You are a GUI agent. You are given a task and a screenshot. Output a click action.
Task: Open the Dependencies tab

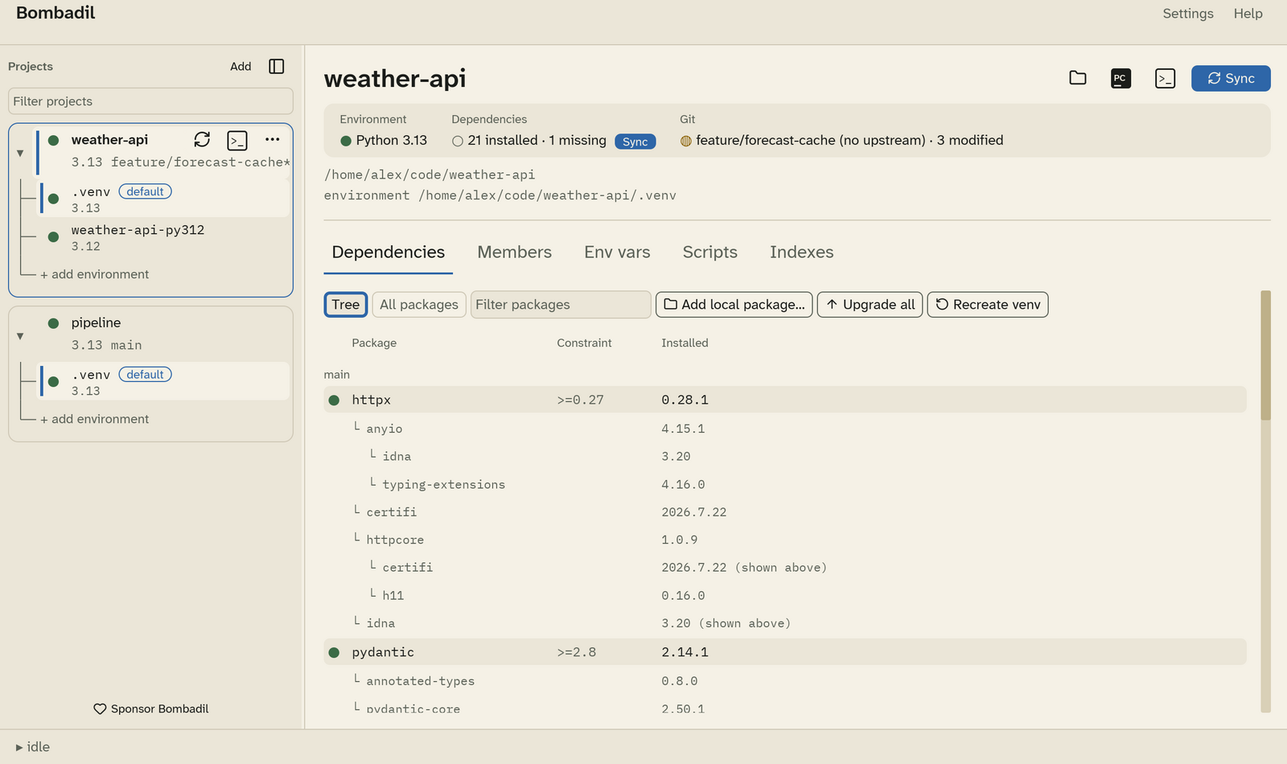[389, 253]
